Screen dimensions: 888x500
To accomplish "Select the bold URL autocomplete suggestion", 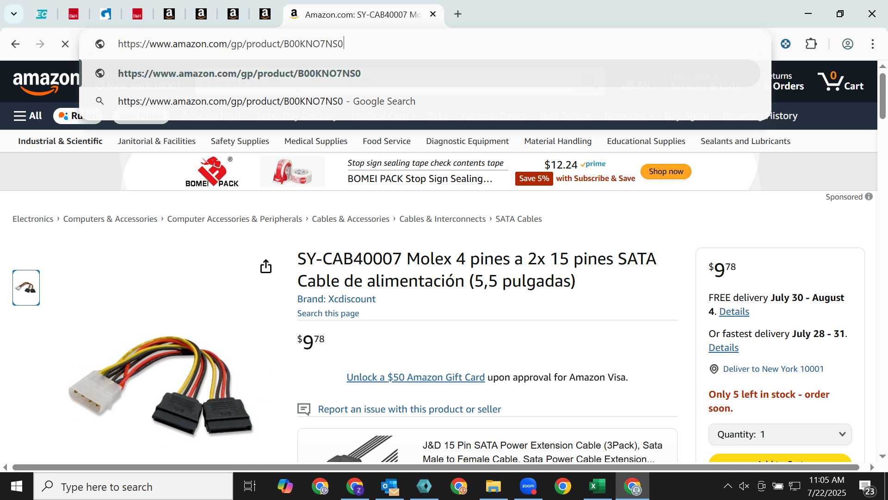I will (x=420, y=73).
